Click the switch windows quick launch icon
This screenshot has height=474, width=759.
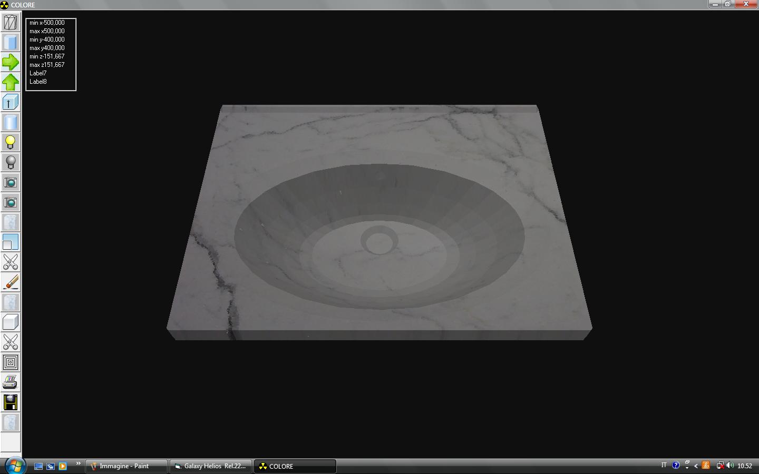(x=51, y=466)
